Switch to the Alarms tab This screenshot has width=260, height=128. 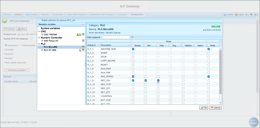pyautogui.click(x=18, y=15)
